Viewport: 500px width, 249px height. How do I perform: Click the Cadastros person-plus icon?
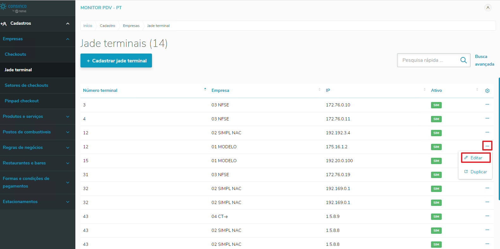3,24
